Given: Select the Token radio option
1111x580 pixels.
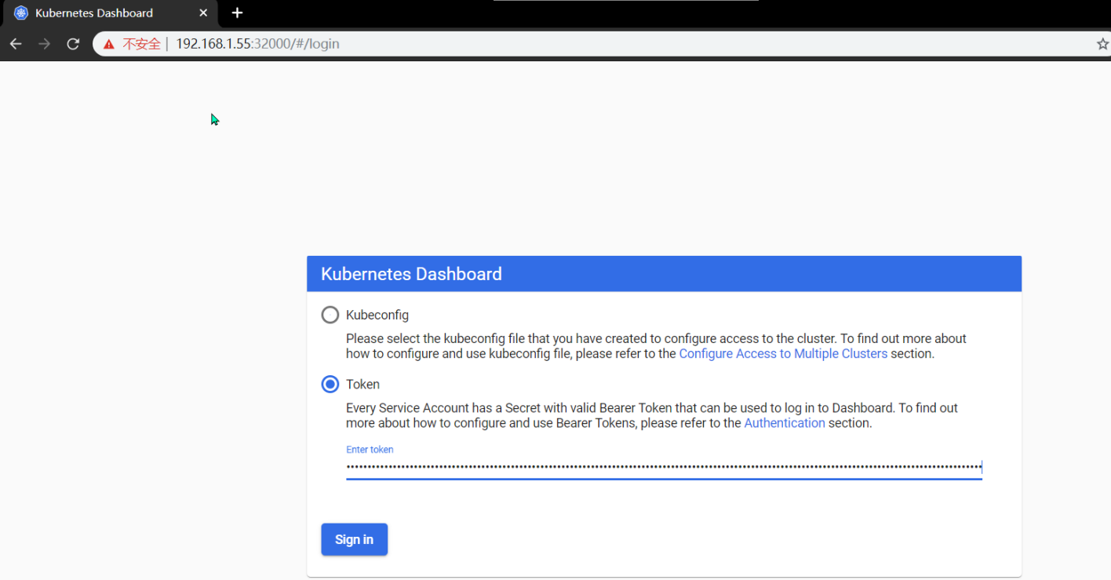Looking at the screenshot, I should coord(330,384).
